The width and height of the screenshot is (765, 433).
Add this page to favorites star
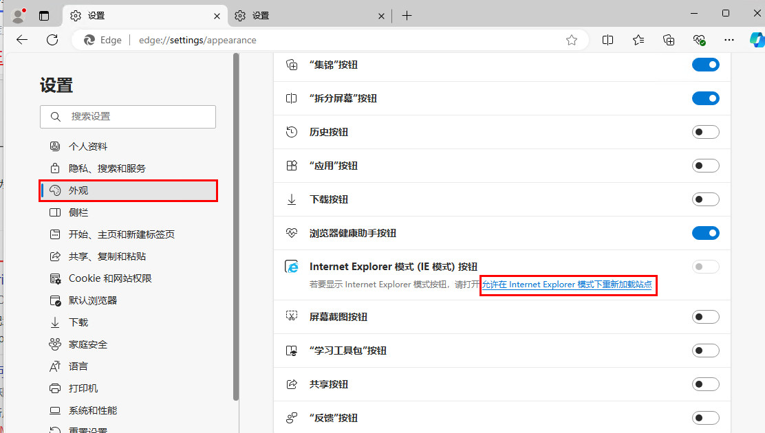(x=571, y=40)
